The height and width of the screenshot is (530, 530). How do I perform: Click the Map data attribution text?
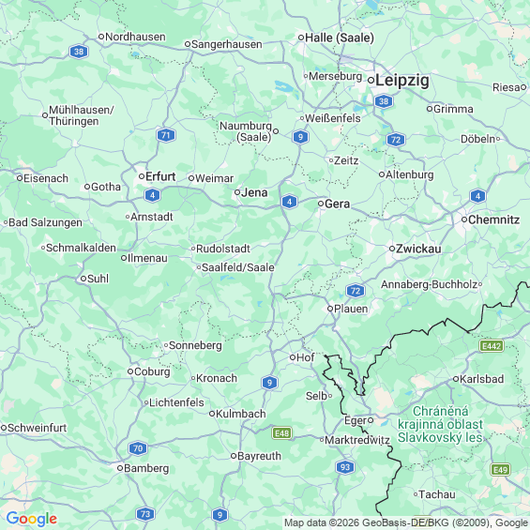click(x=406, y=522)
